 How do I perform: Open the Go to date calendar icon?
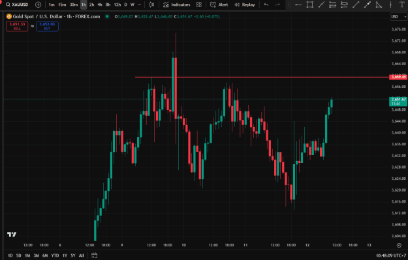coord(95,255)
